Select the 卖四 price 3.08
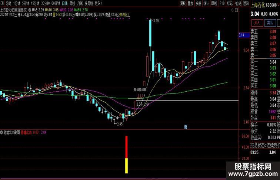The height and width of the screenshot is (180, 280). pos(273,38)
